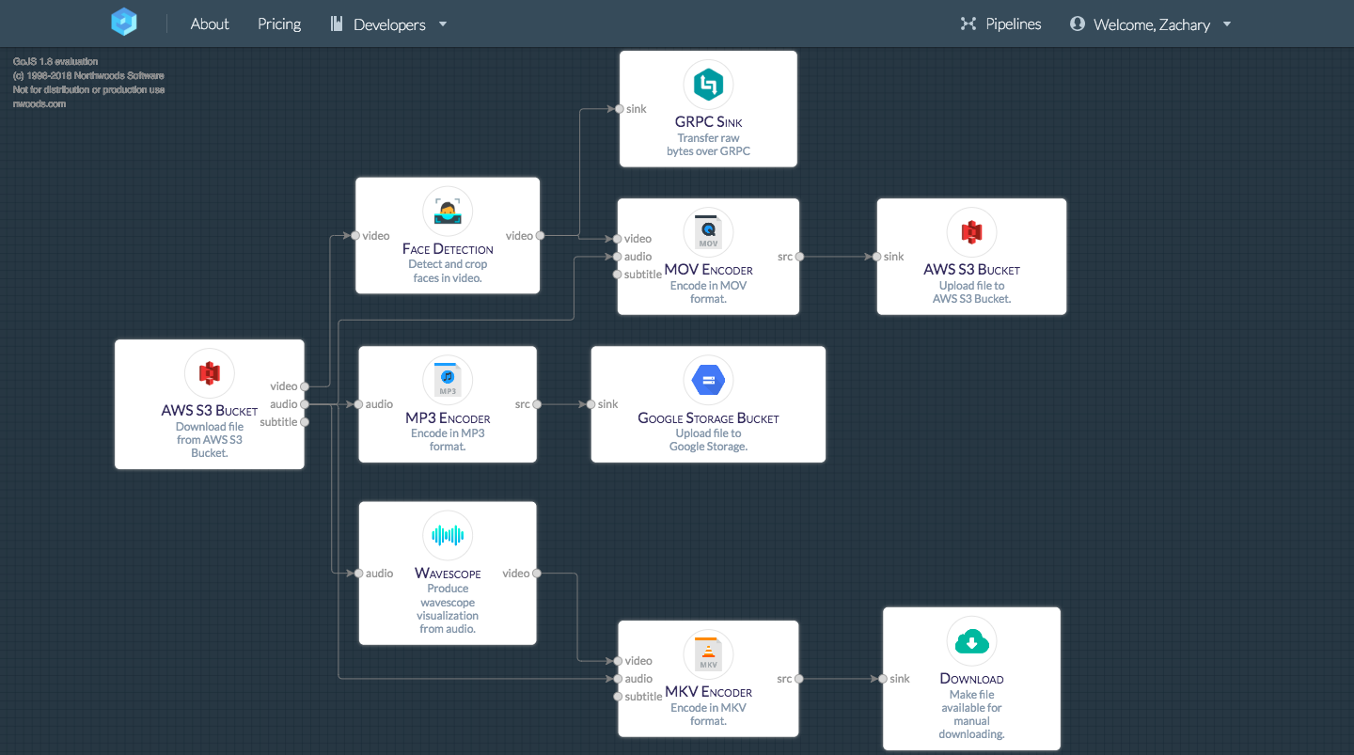The image size is (1354, 755).
Task: Click the subtitle input port on MKV Encoder
Action: click(x=618, y=697)
